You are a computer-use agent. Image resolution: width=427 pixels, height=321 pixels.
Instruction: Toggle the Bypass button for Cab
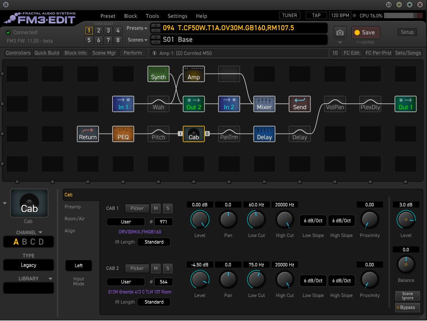[407, 307]
